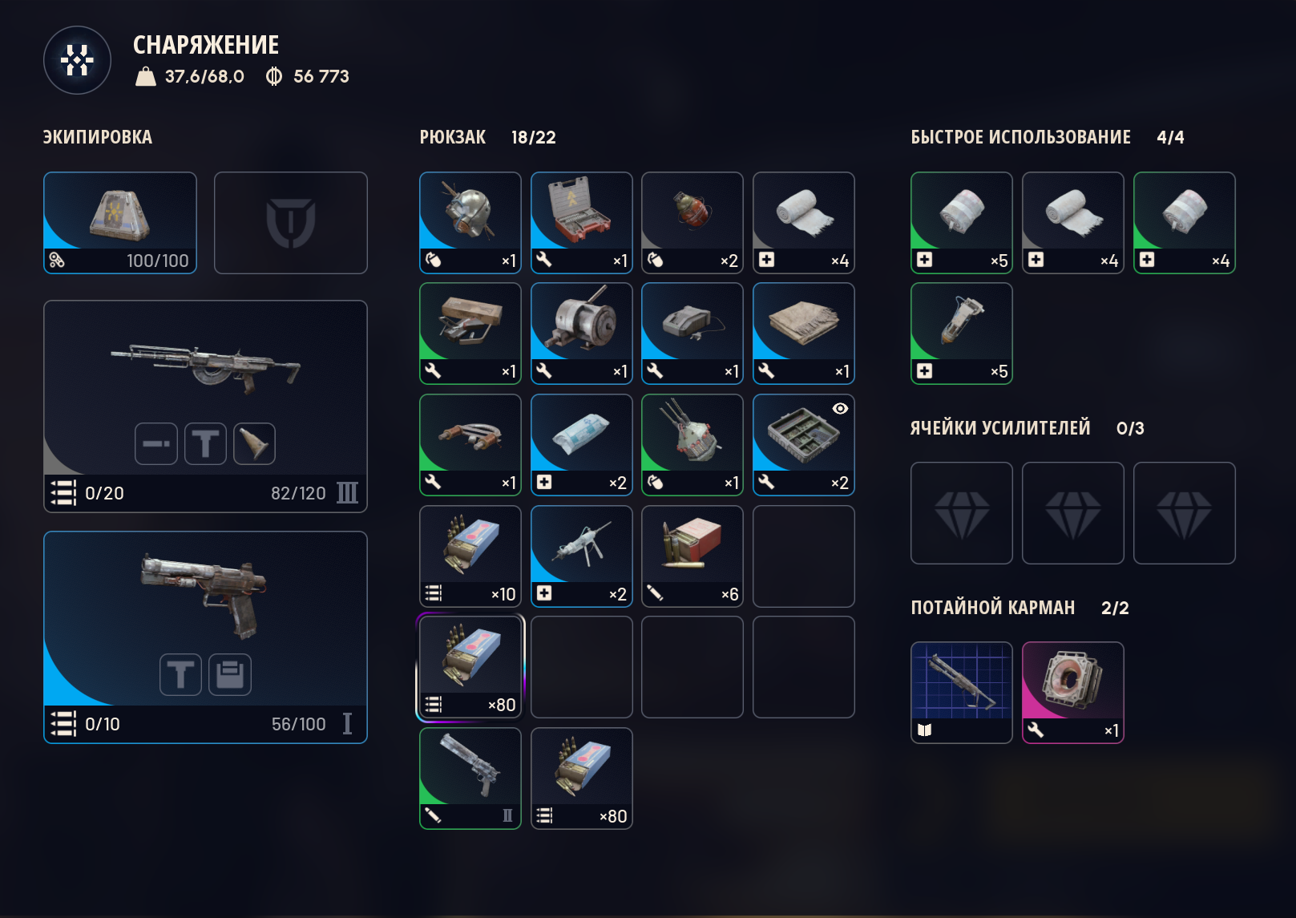Image resolution: width=1296 pixels, height=918 pixels.
Task: Click the injector in quick use slots
Action: (x=962, y=334)
